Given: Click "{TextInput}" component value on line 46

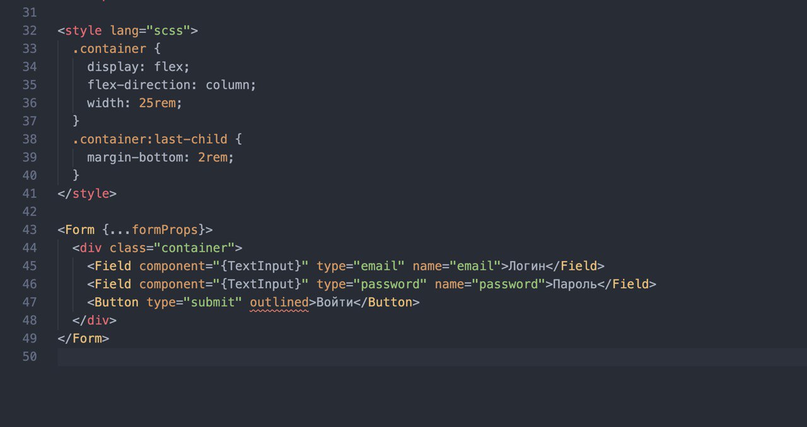Looking at the screenshot, I should [261, 284].
